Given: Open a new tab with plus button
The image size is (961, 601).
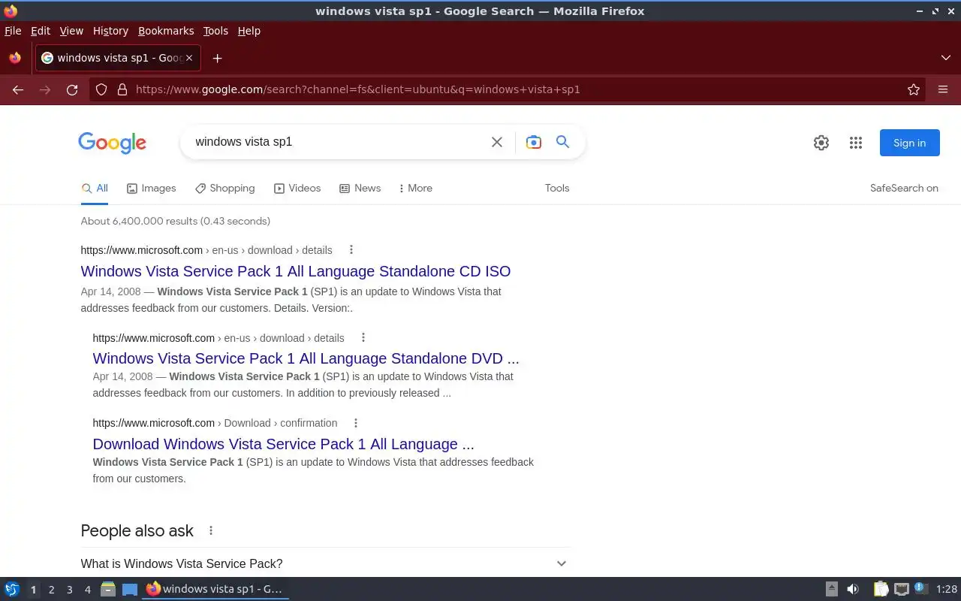Looking at the screenshot, I should pos(217,58).
